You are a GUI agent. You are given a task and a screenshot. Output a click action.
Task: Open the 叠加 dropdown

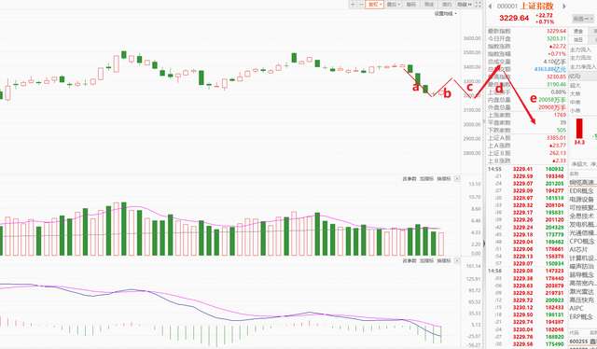point(394,4)
